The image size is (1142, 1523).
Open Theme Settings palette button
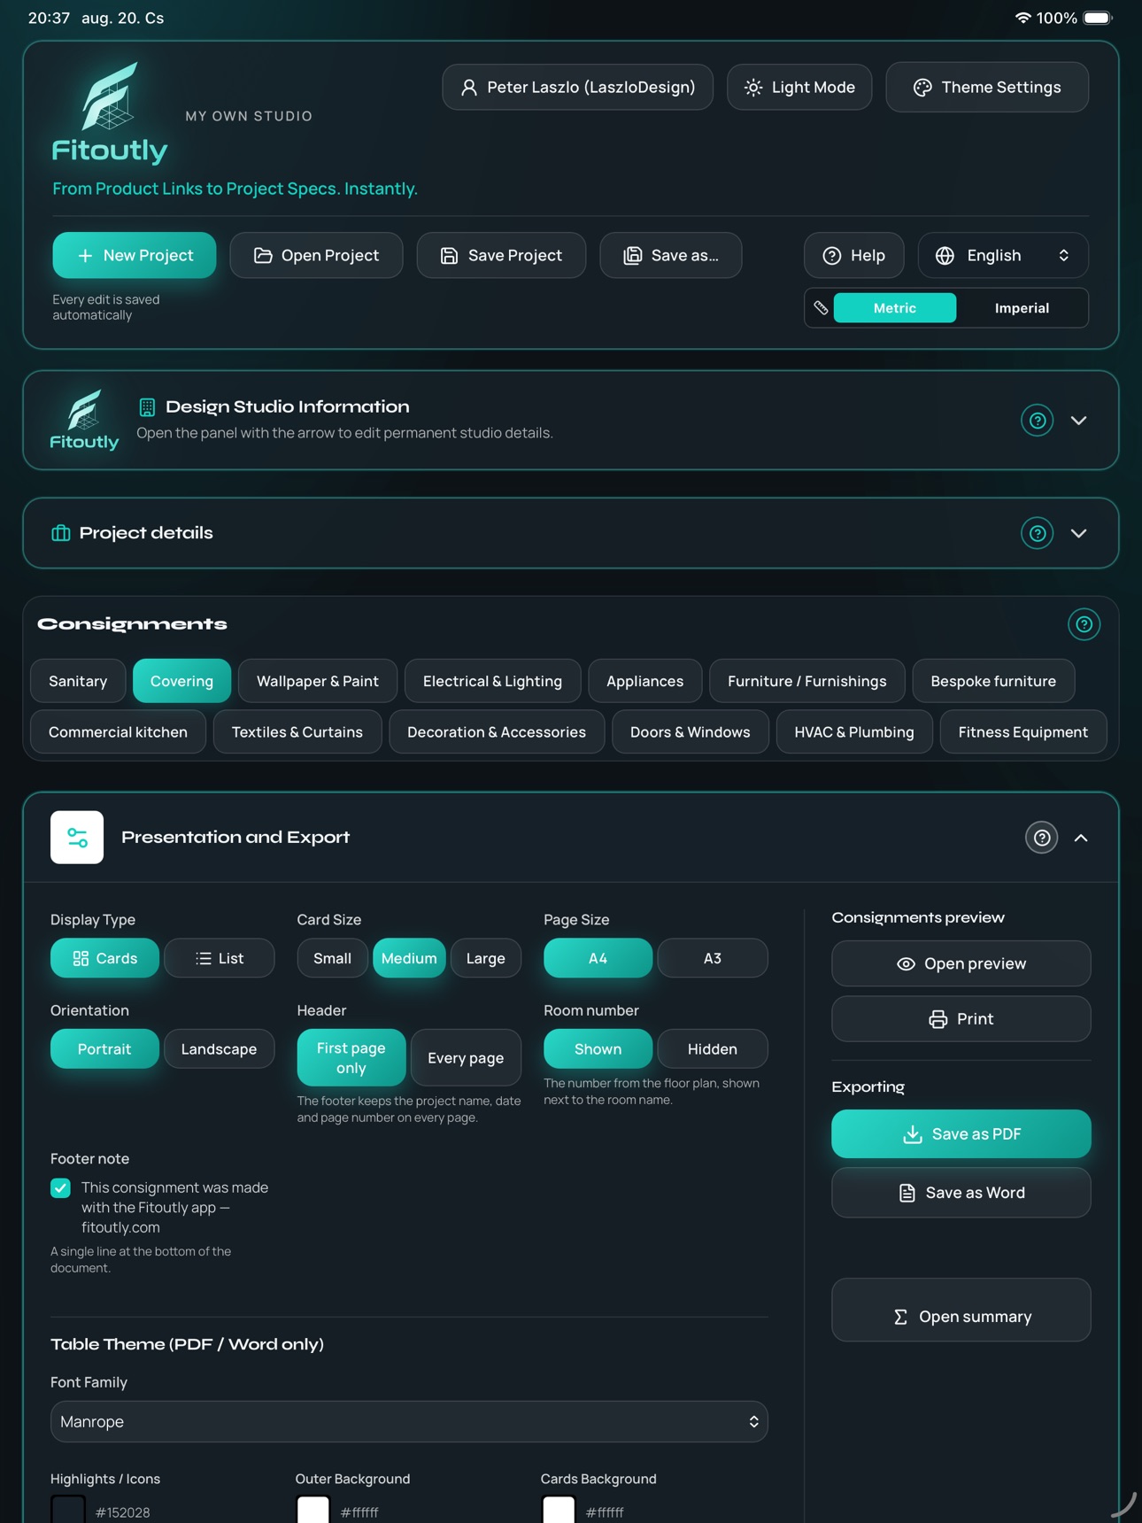pyautogui.click(x=987, y=87)
